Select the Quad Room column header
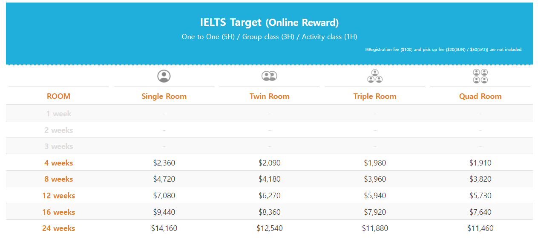Viewport: 538px width, 247px height. click(x=480, y=96)
